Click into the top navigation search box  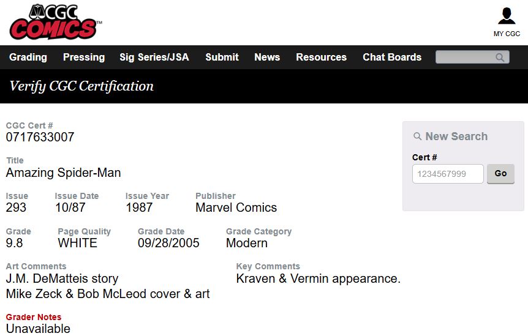(472, 57)
